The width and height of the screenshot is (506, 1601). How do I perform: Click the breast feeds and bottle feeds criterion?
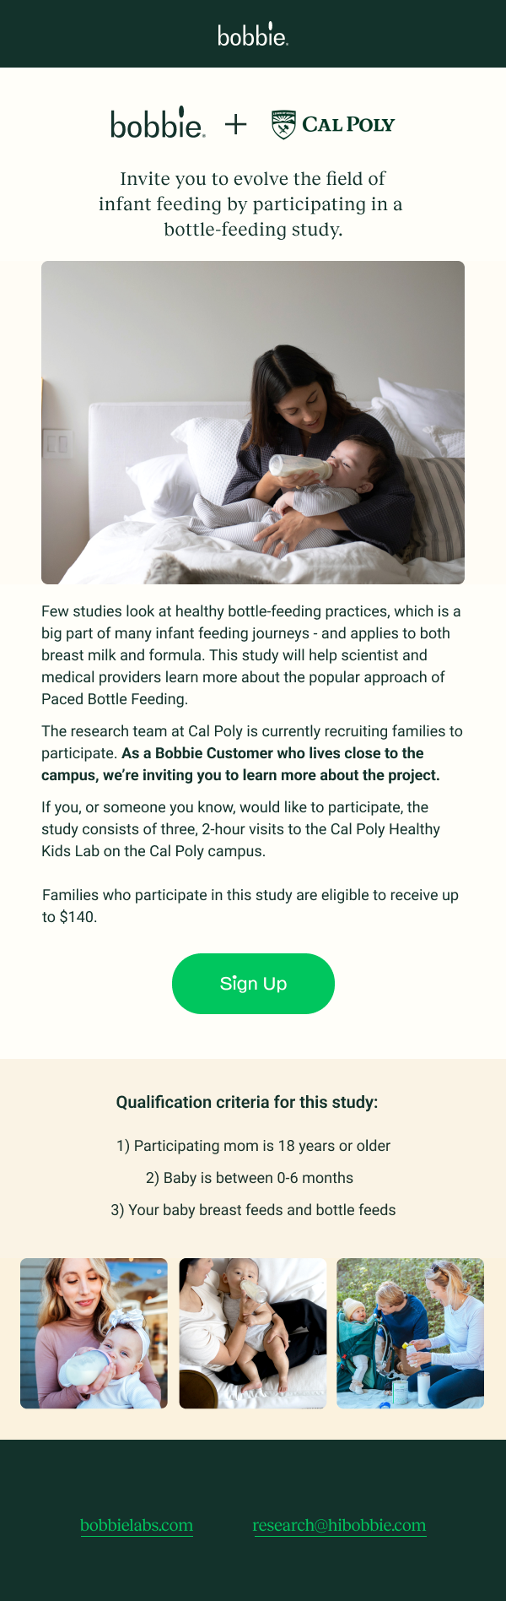tap(253, 1210)
